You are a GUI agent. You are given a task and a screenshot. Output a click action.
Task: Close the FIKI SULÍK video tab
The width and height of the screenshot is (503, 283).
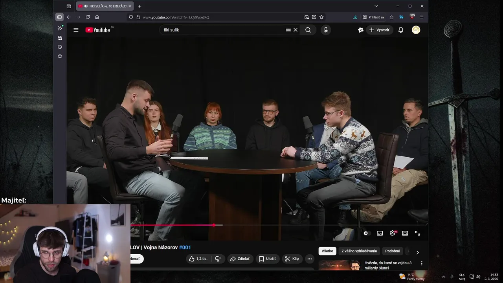click(130, 6)
